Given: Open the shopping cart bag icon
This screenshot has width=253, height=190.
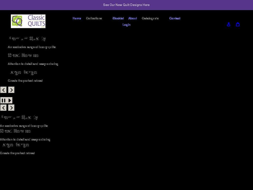Looking at the screenshot, I should (238, 24).
